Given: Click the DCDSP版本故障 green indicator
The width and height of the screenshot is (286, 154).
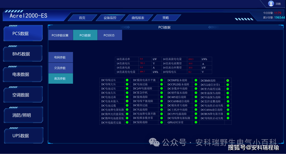Looking at the screenshot, I should 196,80.
